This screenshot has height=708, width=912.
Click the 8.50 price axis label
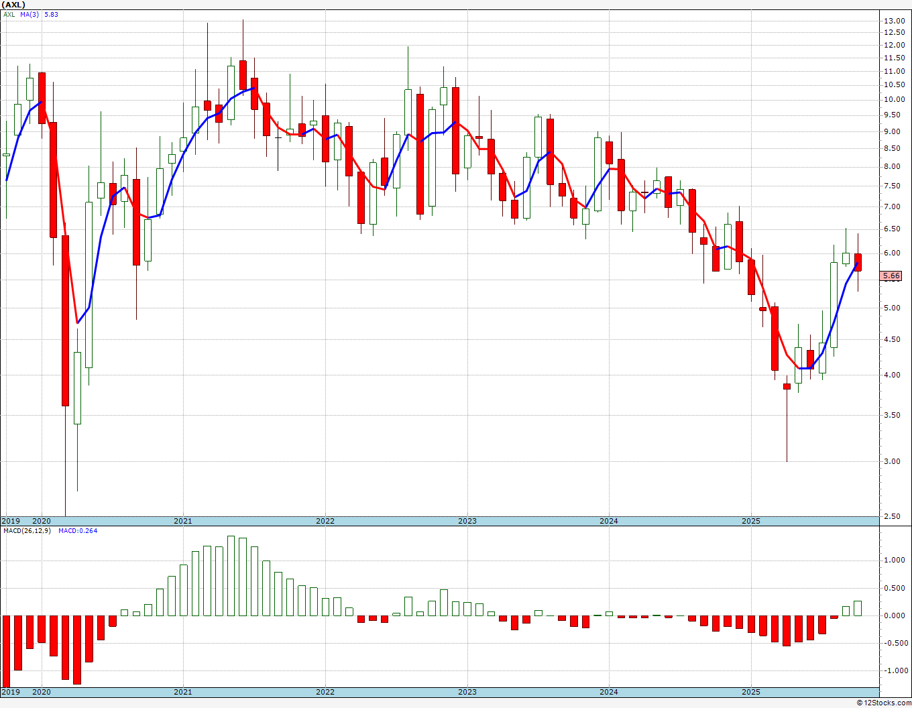[892, 148]
